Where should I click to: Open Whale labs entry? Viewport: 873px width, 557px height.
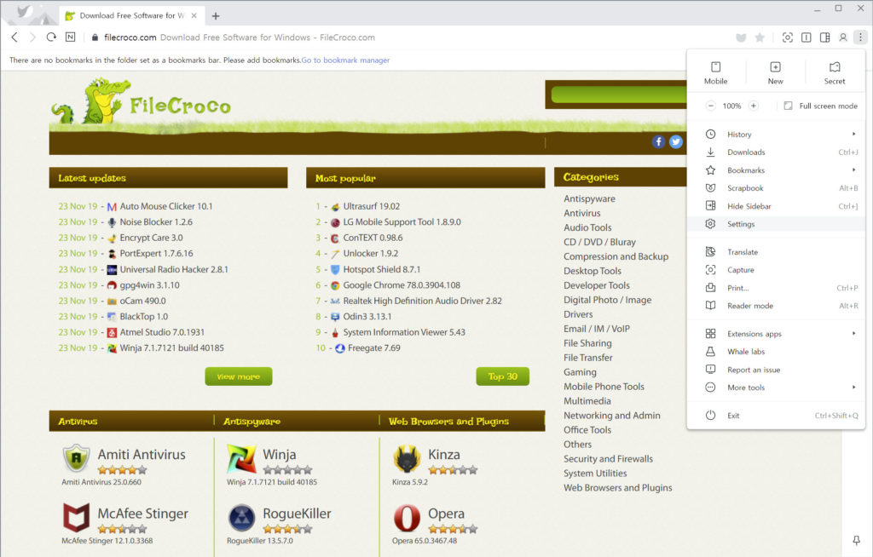pyautogui.click(x=776, y=352)
